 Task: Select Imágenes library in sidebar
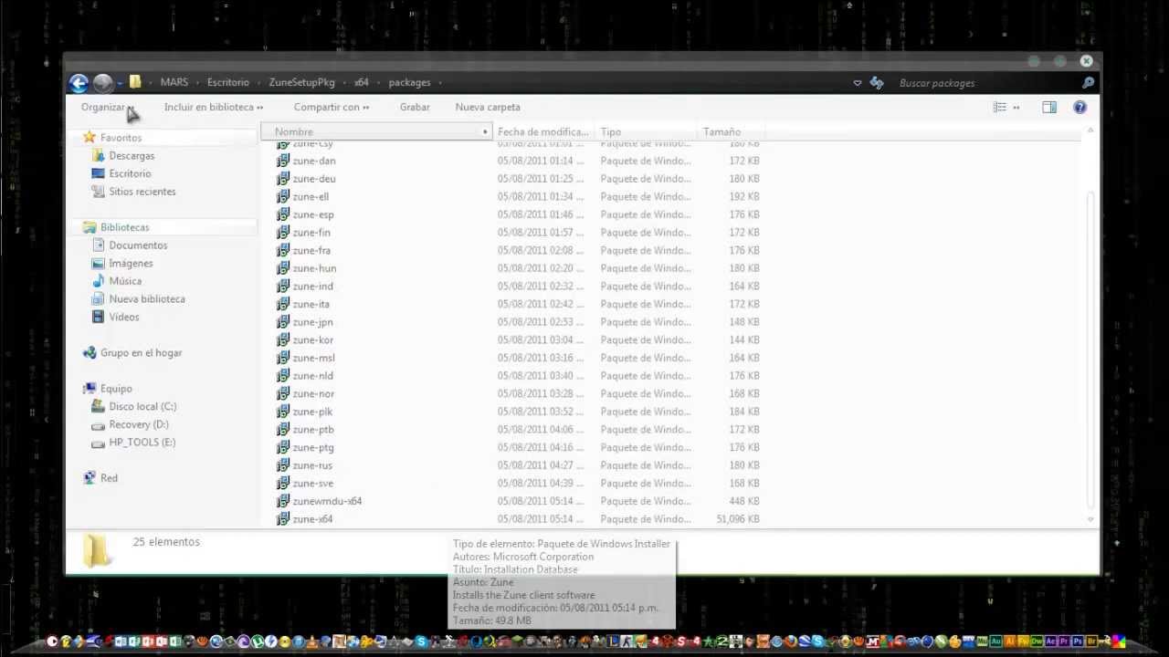(131, 264)
